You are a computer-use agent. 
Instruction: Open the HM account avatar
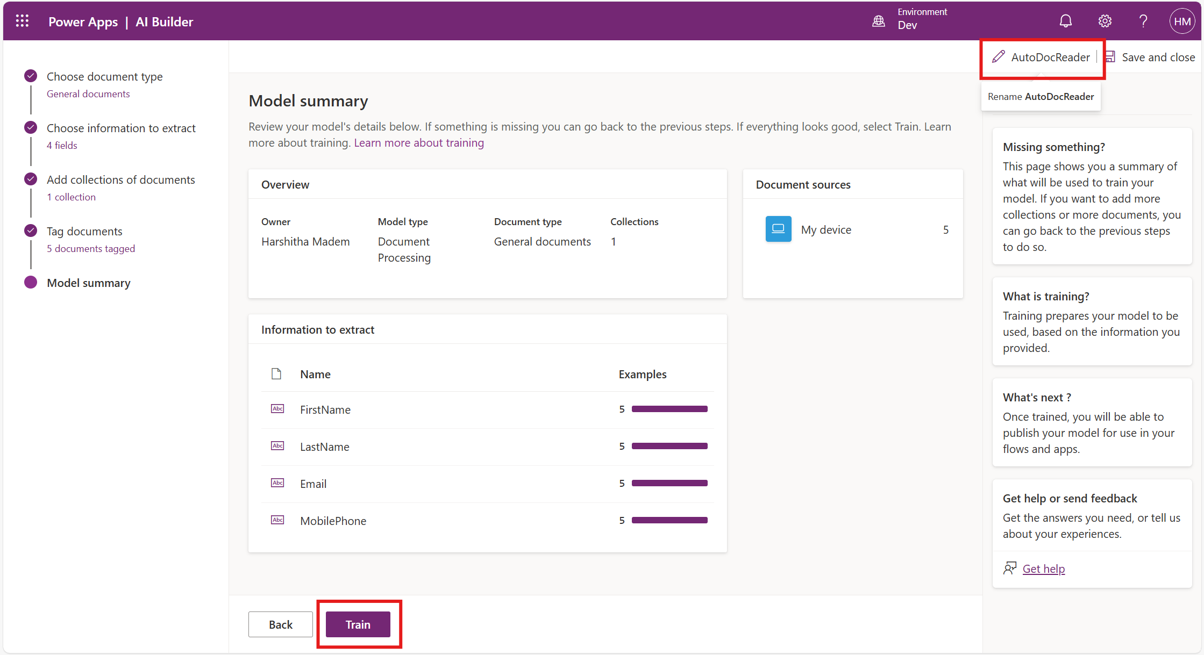tap(1181, 21)
